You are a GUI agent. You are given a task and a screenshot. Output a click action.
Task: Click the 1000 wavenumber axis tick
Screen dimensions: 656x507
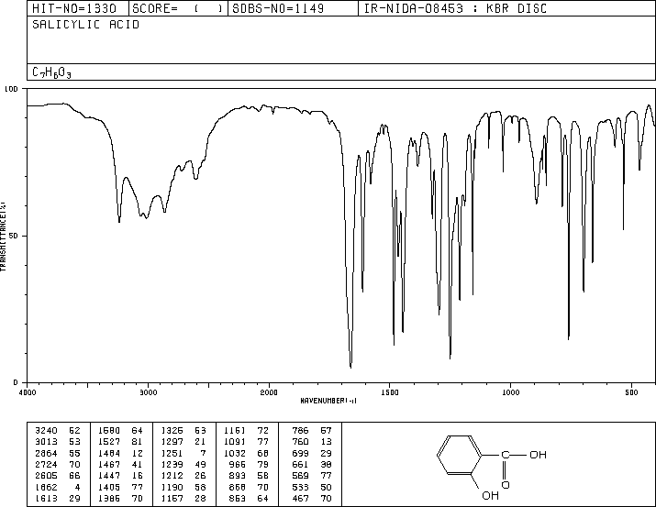pos(510,392)
